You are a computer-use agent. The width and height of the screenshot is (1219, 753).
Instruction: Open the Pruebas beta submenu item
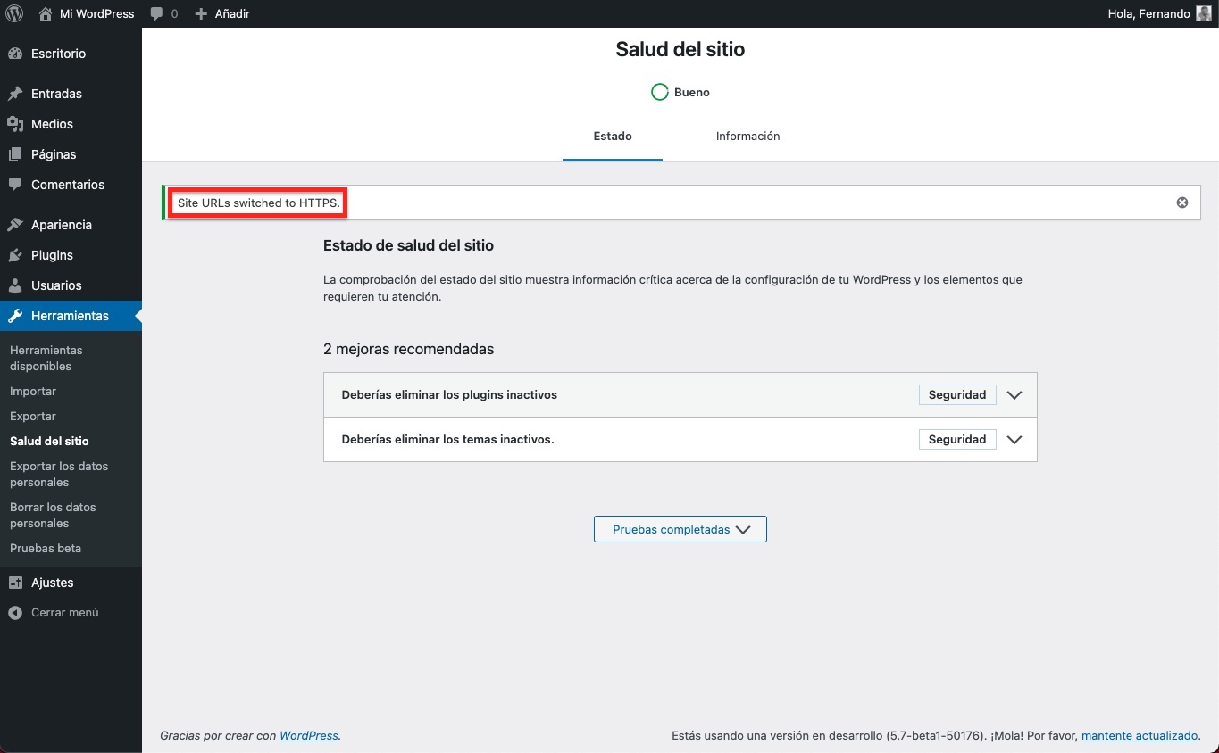pyautogui.click(x=46, y=549)
